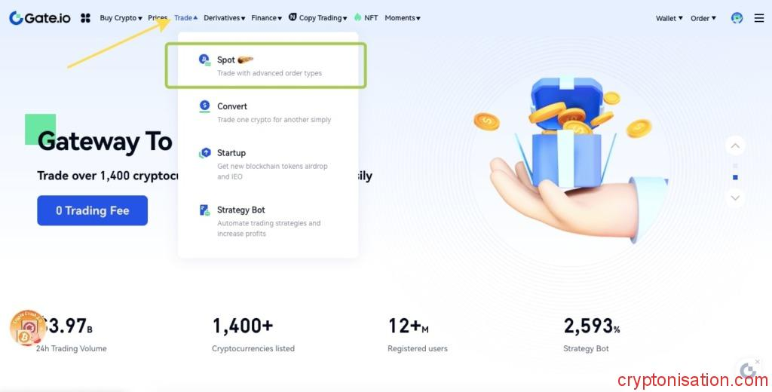Click the Spot trading icon

coord(204,60)
